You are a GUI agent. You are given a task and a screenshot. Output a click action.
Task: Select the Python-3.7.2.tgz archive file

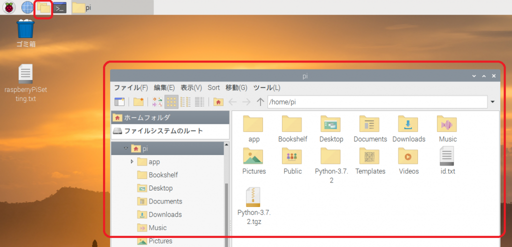(254, 206)
